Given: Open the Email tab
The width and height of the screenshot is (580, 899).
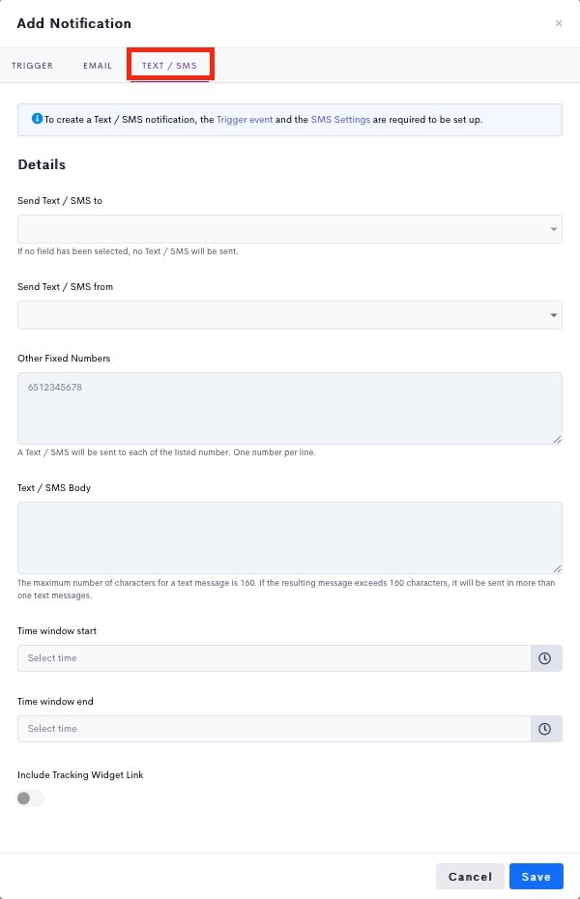Looking at the screenshot, I should coord(98,66).
